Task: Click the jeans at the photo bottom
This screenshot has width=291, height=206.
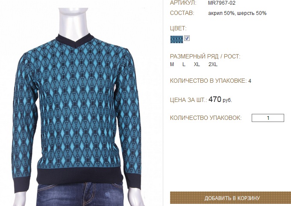Action: [80, 194]
